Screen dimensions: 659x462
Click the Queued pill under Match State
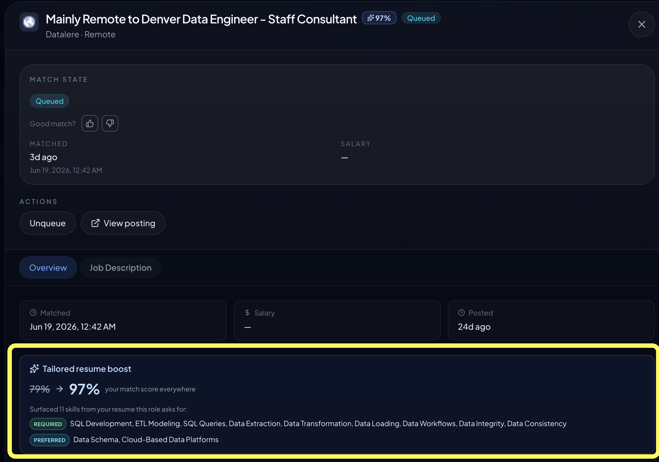tap(50, 101)
